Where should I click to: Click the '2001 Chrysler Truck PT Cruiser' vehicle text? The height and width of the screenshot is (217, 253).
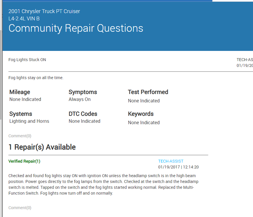click(x=44, y=11)
